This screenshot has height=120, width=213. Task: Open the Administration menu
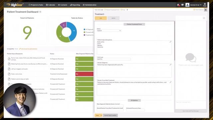90,5
